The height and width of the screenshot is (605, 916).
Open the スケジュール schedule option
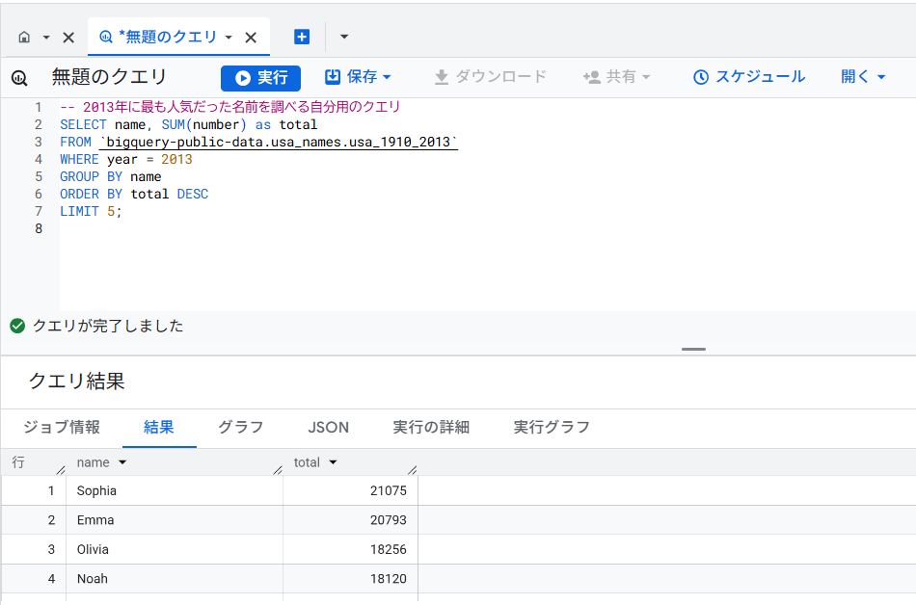[749, 76]
